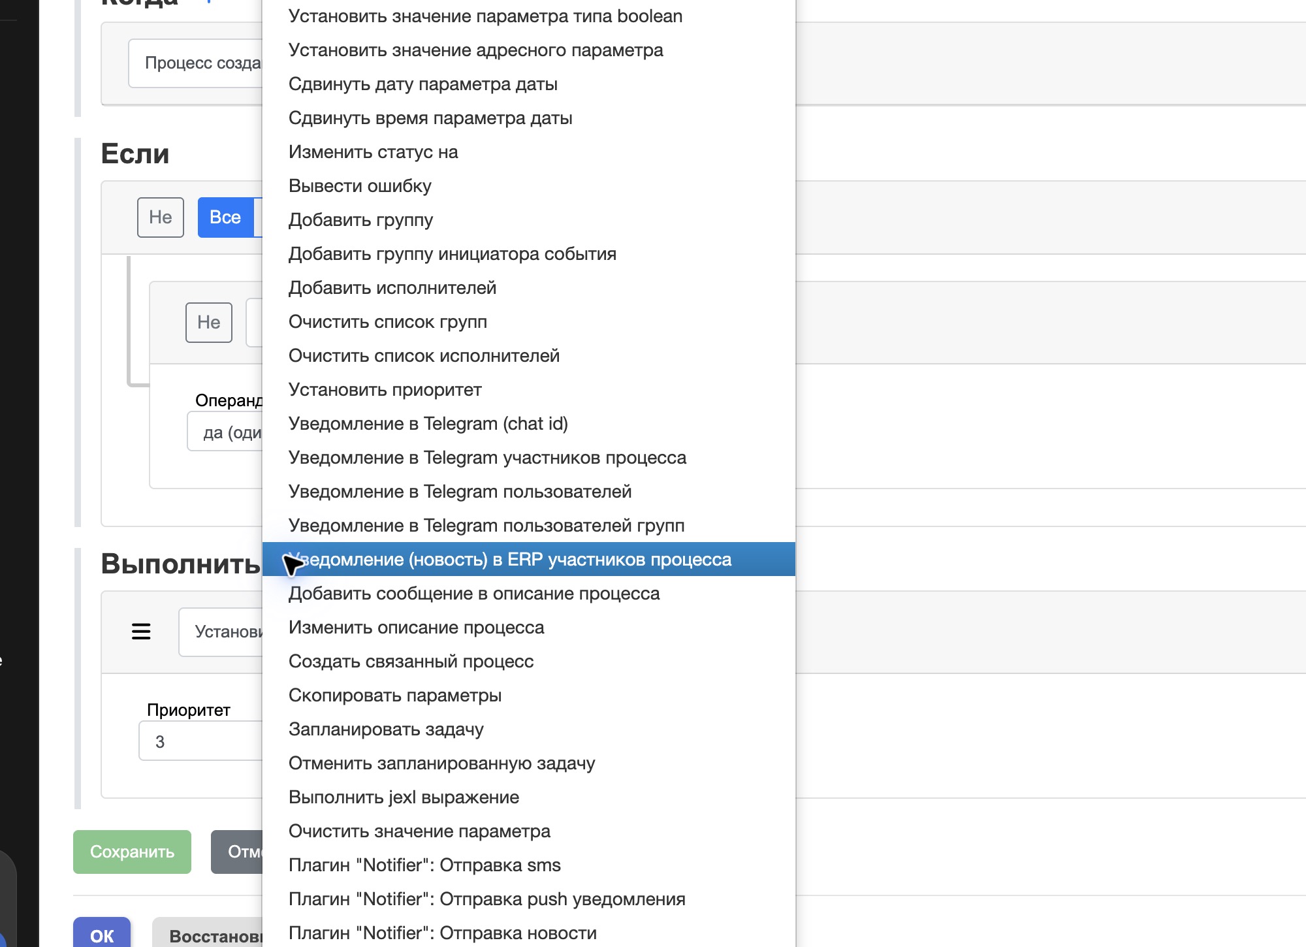Activate the blue 'Все' toggle
The image size is (1306, 947).
coord(225,217)
